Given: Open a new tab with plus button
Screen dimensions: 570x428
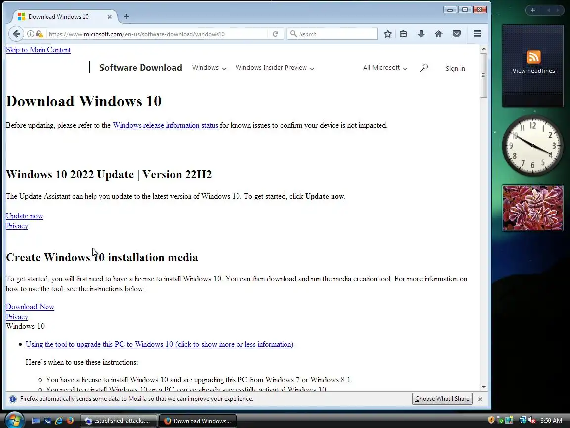Looking at the screenshot, I should (x=126, y=17).
